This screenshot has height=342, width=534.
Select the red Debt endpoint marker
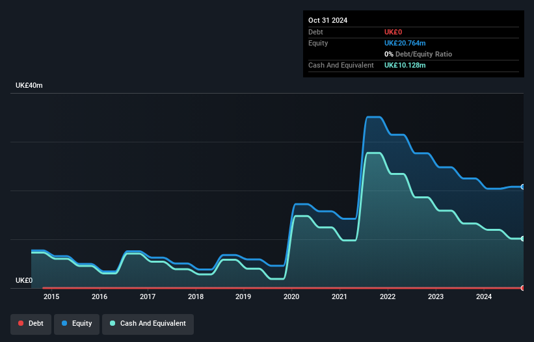point(523,288)
